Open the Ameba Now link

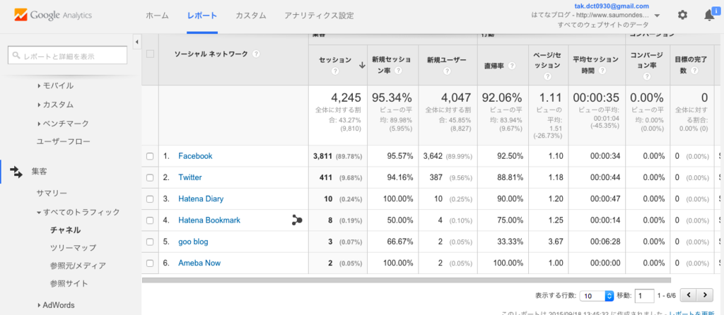(x=199, y=263)
